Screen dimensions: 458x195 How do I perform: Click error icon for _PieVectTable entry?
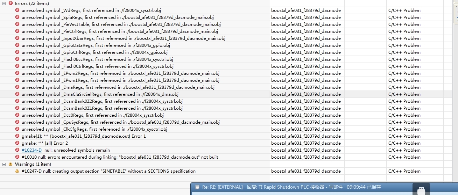coord(17,24)
